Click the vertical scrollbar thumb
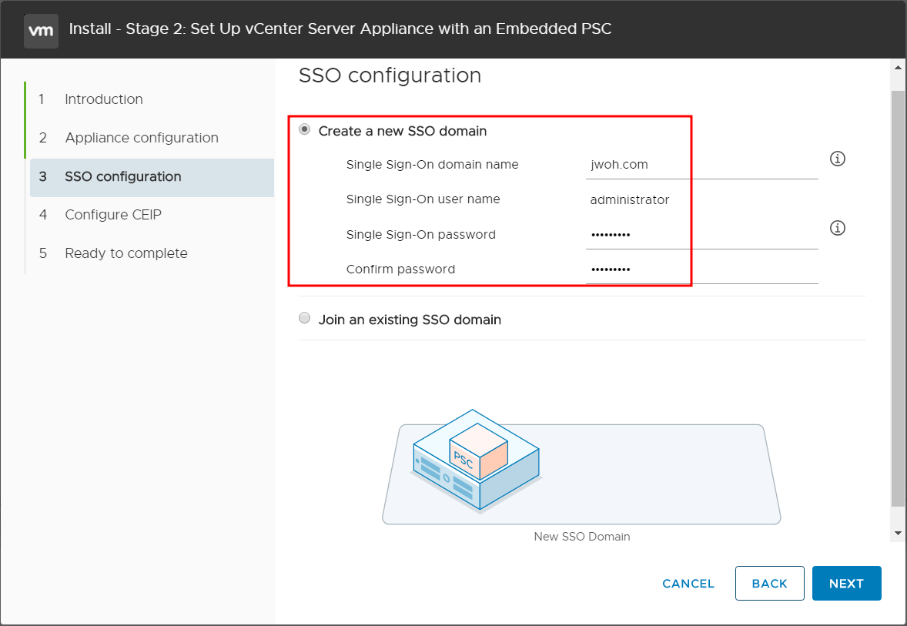907x626 pixels. (x=898, y=298)
